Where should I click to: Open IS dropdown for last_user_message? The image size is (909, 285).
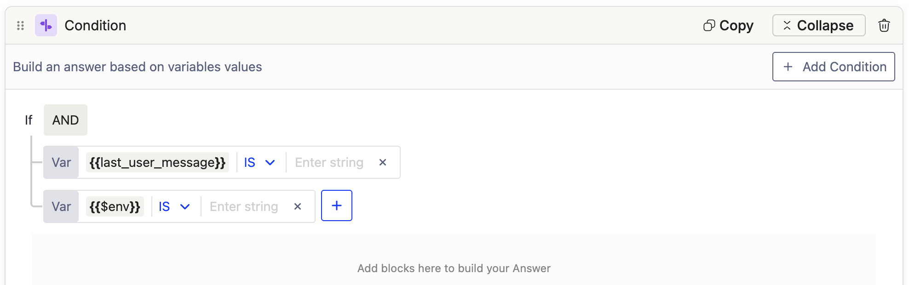(259, 162)
